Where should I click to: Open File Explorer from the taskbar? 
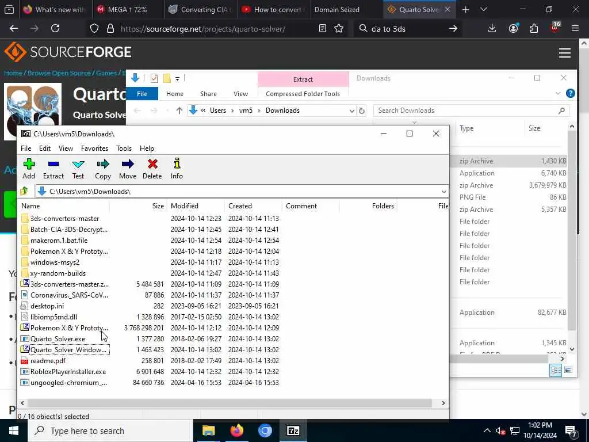(x=208, y=430)
